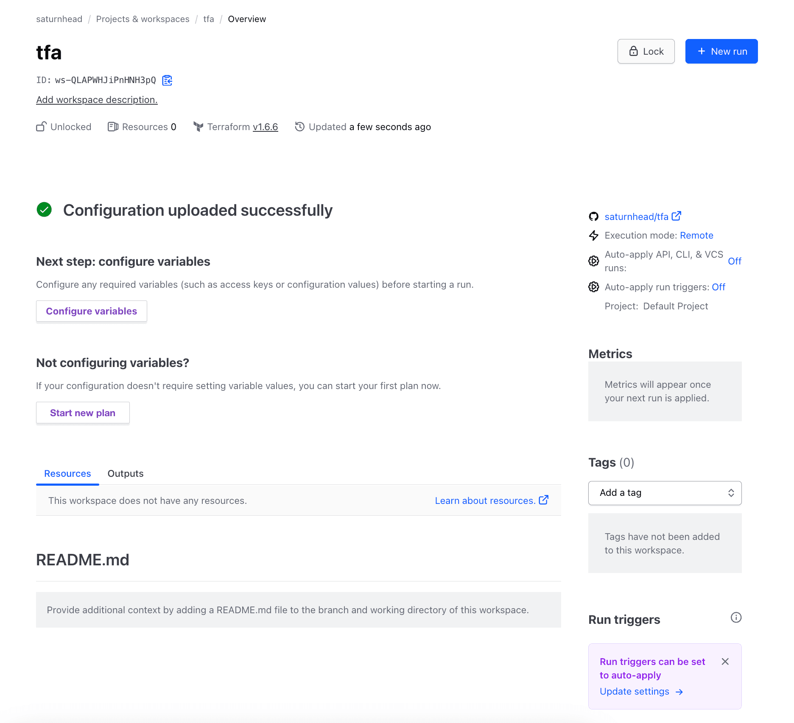Click Update settings link

tap(634, 691)
